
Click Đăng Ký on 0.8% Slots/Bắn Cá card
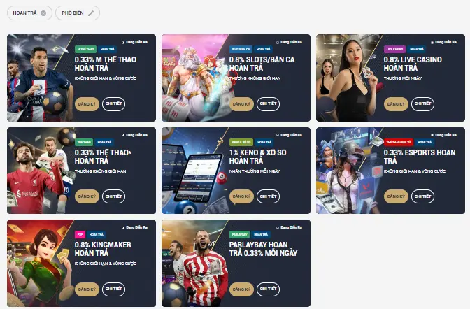pos(241,104)
